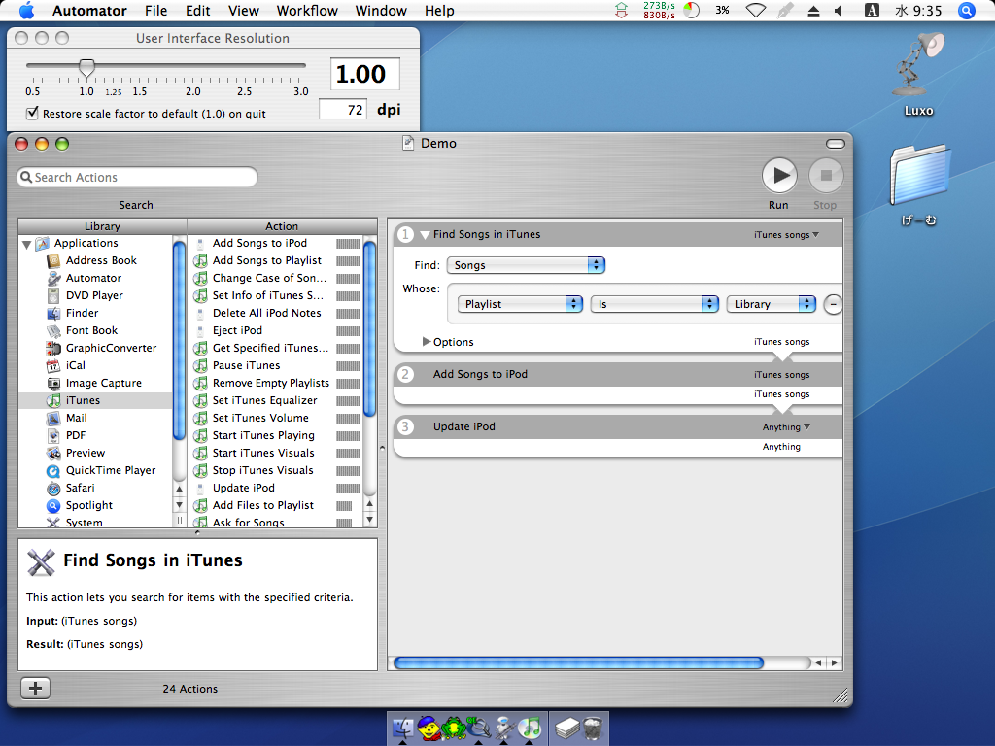Open Spotlight search in menu bar
Image resolution: width=995 pixels, height=746 pixels.
pyautogui.click(x=967, y=10)
